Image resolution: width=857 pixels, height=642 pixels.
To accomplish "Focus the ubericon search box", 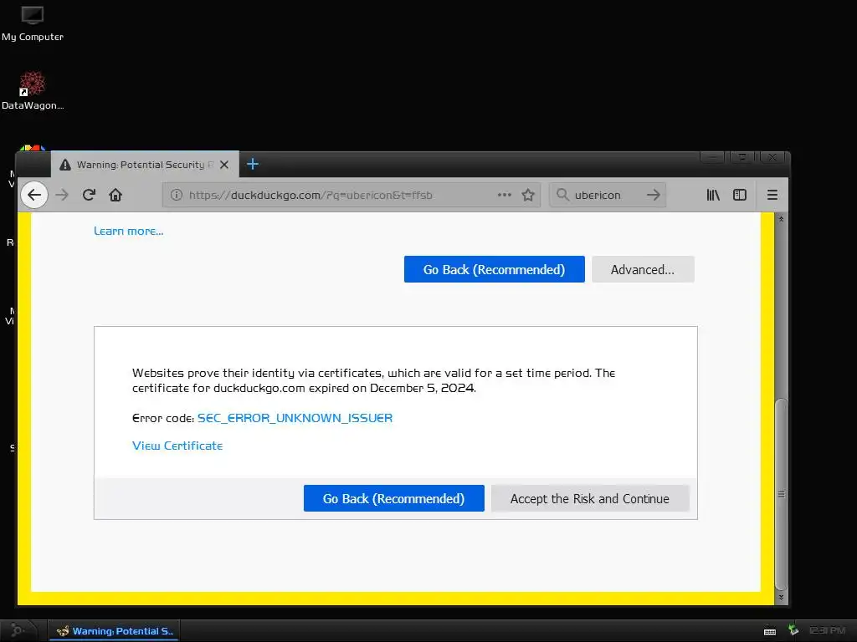I will click(x=607, y=195).
